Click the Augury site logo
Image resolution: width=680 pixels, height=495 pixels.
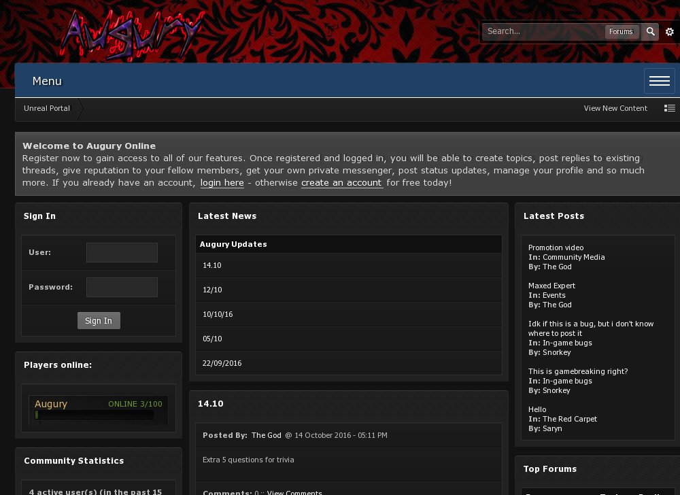(131, 33)
